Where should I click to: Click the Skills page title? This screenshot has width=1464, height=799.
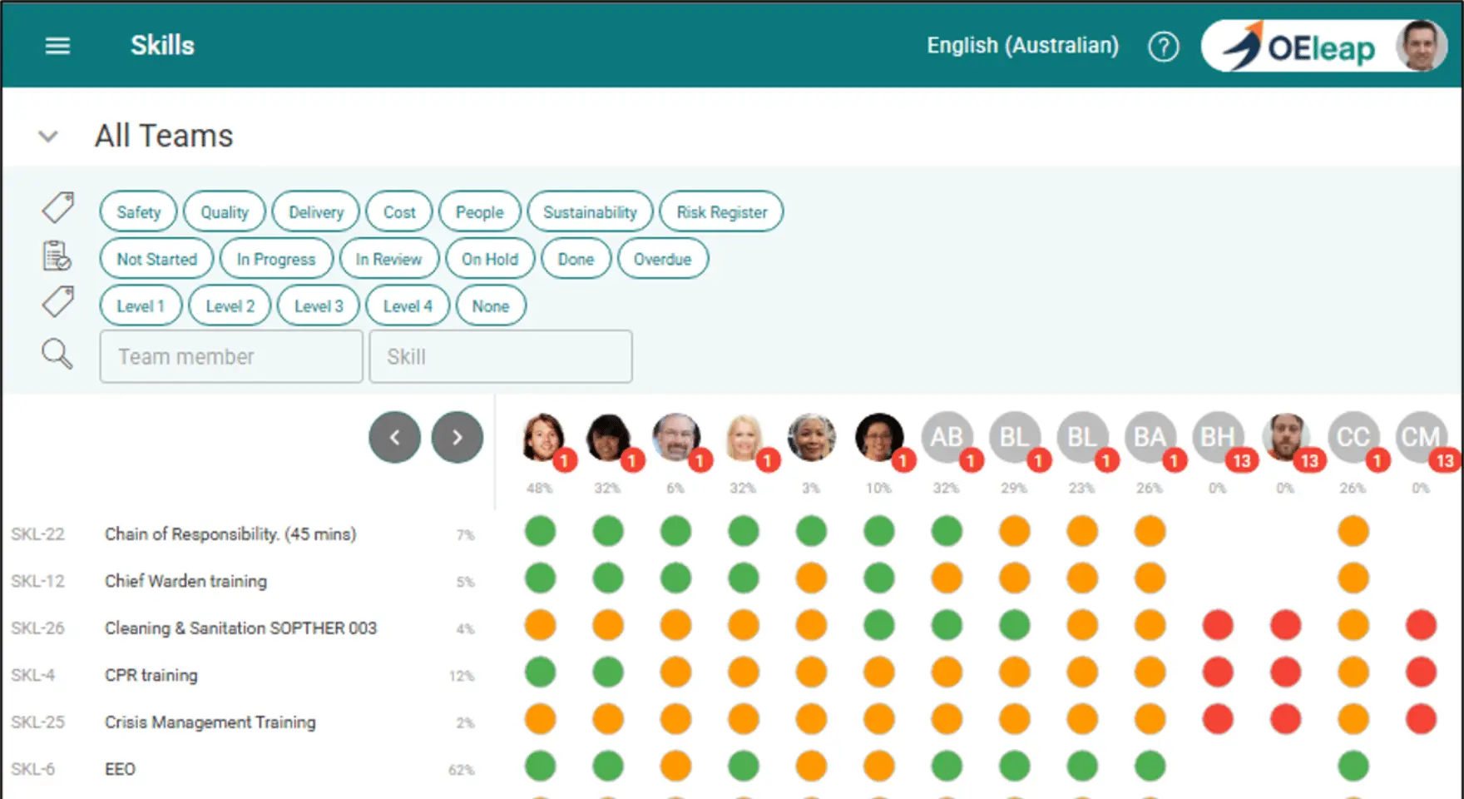pyautogui.click(x=162, y=45)
